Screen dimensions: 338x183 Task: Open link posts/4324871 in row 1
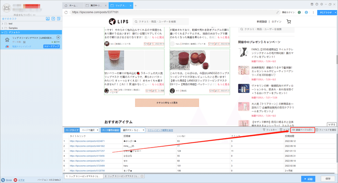pos(87,141)
